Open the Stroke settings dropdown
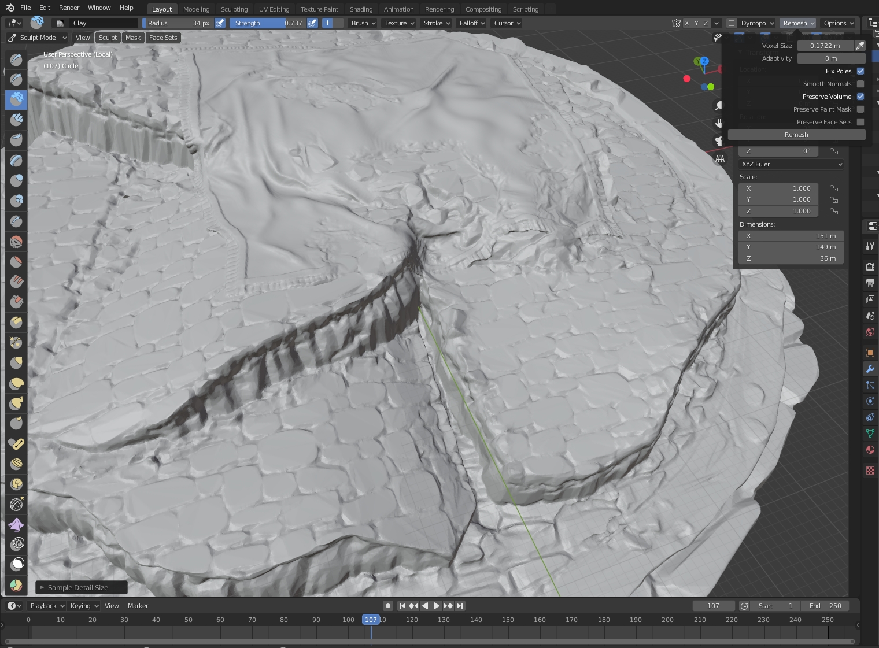This screenshot has height=648, width=879. tap(437, 23)
